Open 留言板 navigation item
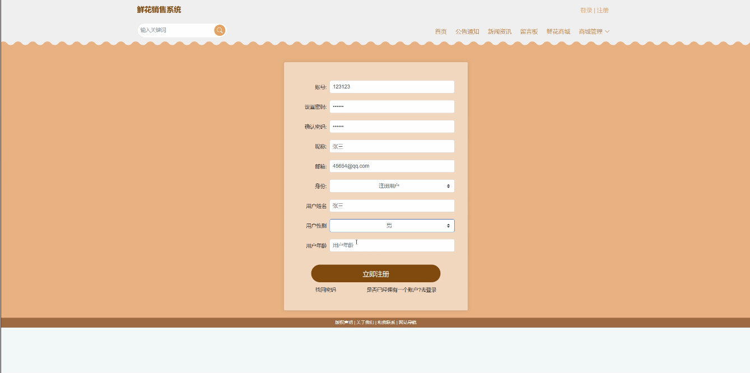Image resolution: width=750 pixels, height=373 pixels. click(x=529, y=31)
